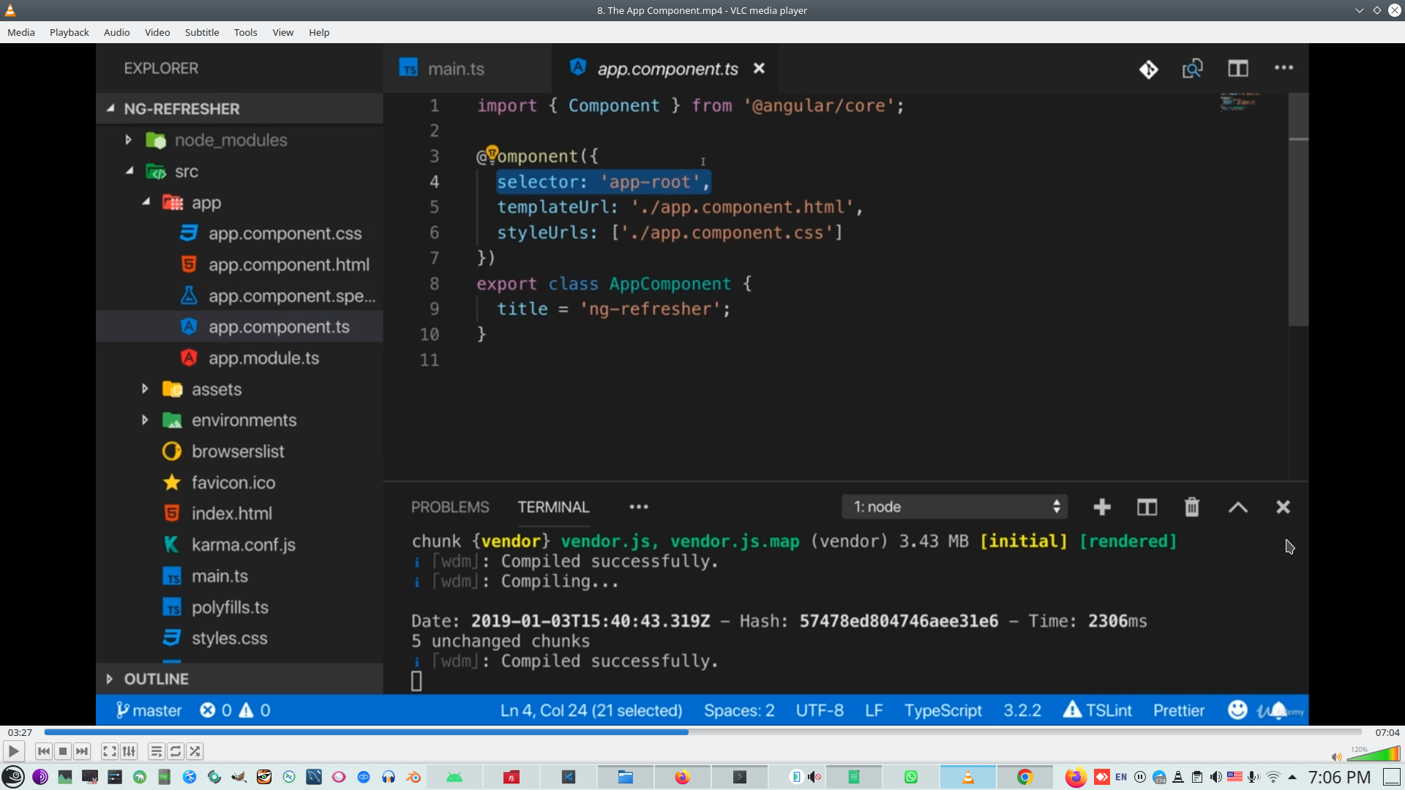
Task: Click the elapsed time label 03:27
Action: coord(20,732)
